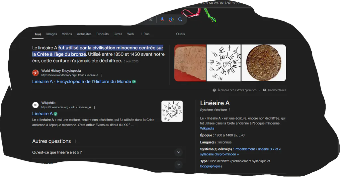Open the Phaistos disc image thumbnail

[x=264, y=63]
